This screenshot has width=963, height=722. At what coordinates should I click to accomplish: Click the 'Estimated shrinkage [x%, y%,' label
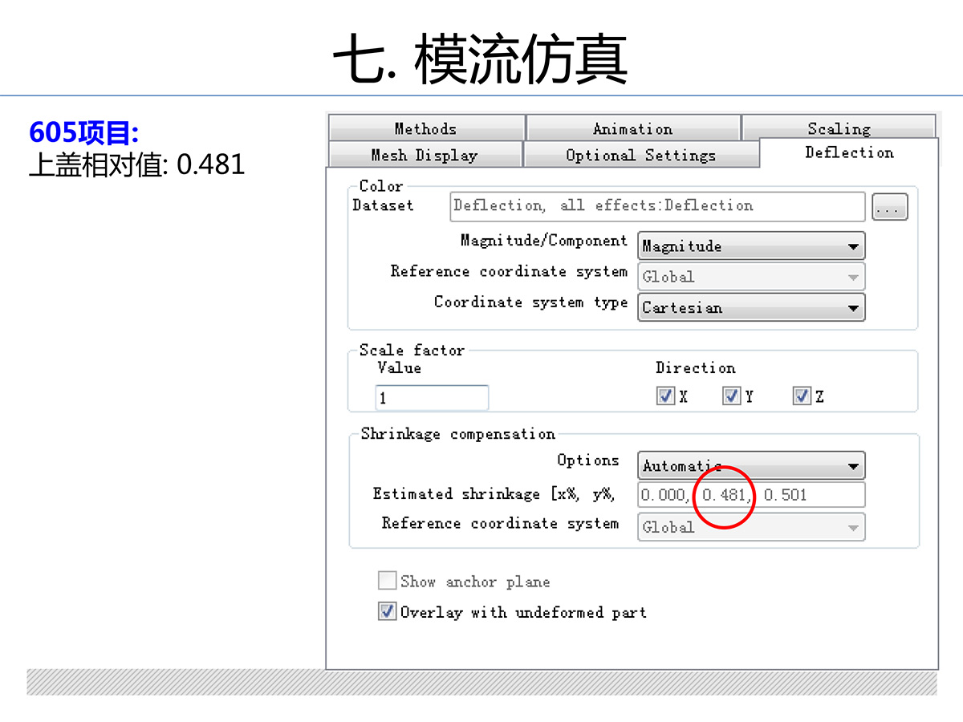[494, 494]
